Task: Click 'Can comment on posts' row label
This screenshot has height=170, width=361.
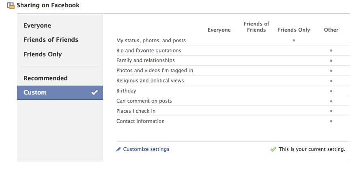Action: click(144, 101)
